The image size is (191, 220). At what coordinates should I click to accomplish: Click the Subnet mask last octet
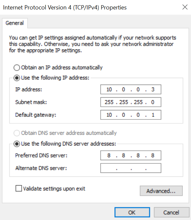point(153,102)
